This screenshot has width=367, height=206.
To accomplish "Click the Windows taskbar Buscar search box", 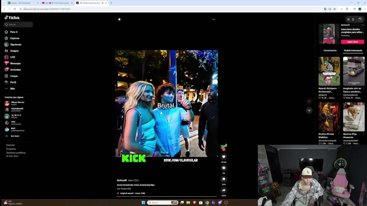I will [163, 203].
